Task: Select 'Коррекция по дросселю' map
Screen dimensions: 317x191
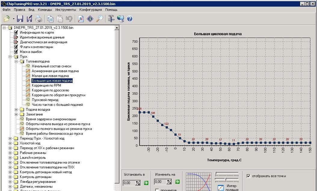Action: (50, 90)
